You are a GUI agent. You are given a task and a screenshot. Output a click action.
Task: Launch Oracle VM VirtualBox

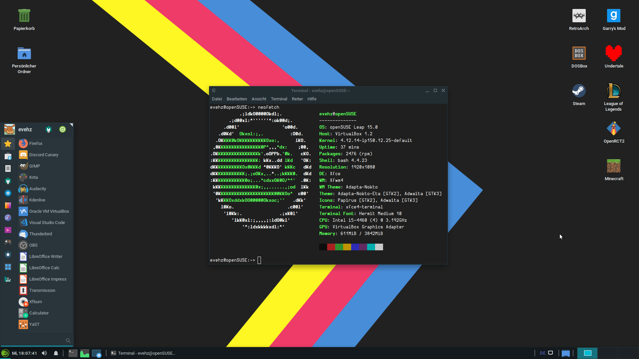(x=45, y=211)
